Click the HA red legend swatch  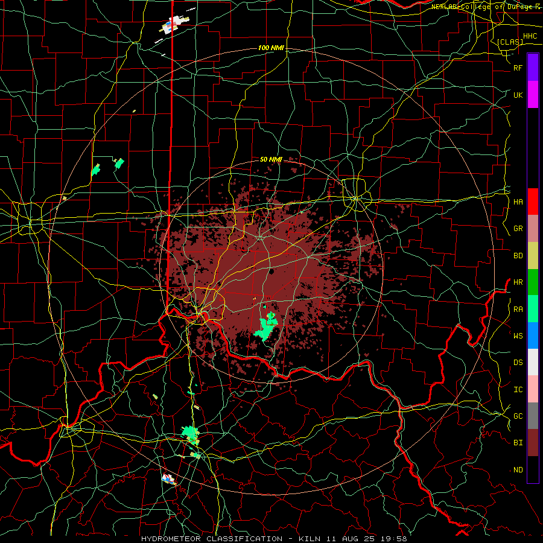[533, 202]
